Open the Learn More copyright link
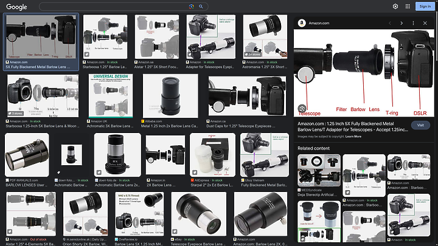Image resolution: width=438 pixels, height=246 pixels. pyautogui.click(x=353, y=137)
